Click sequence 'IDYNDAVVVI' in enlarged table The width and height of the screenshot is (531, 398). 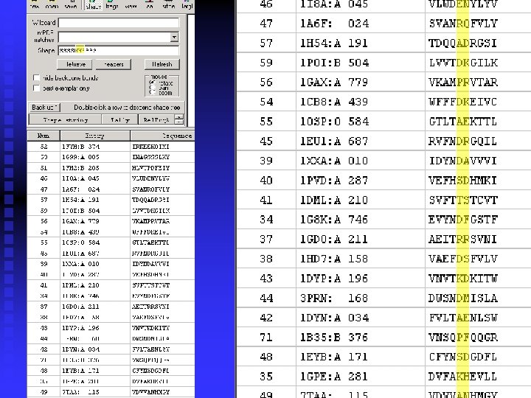point(463,161)
